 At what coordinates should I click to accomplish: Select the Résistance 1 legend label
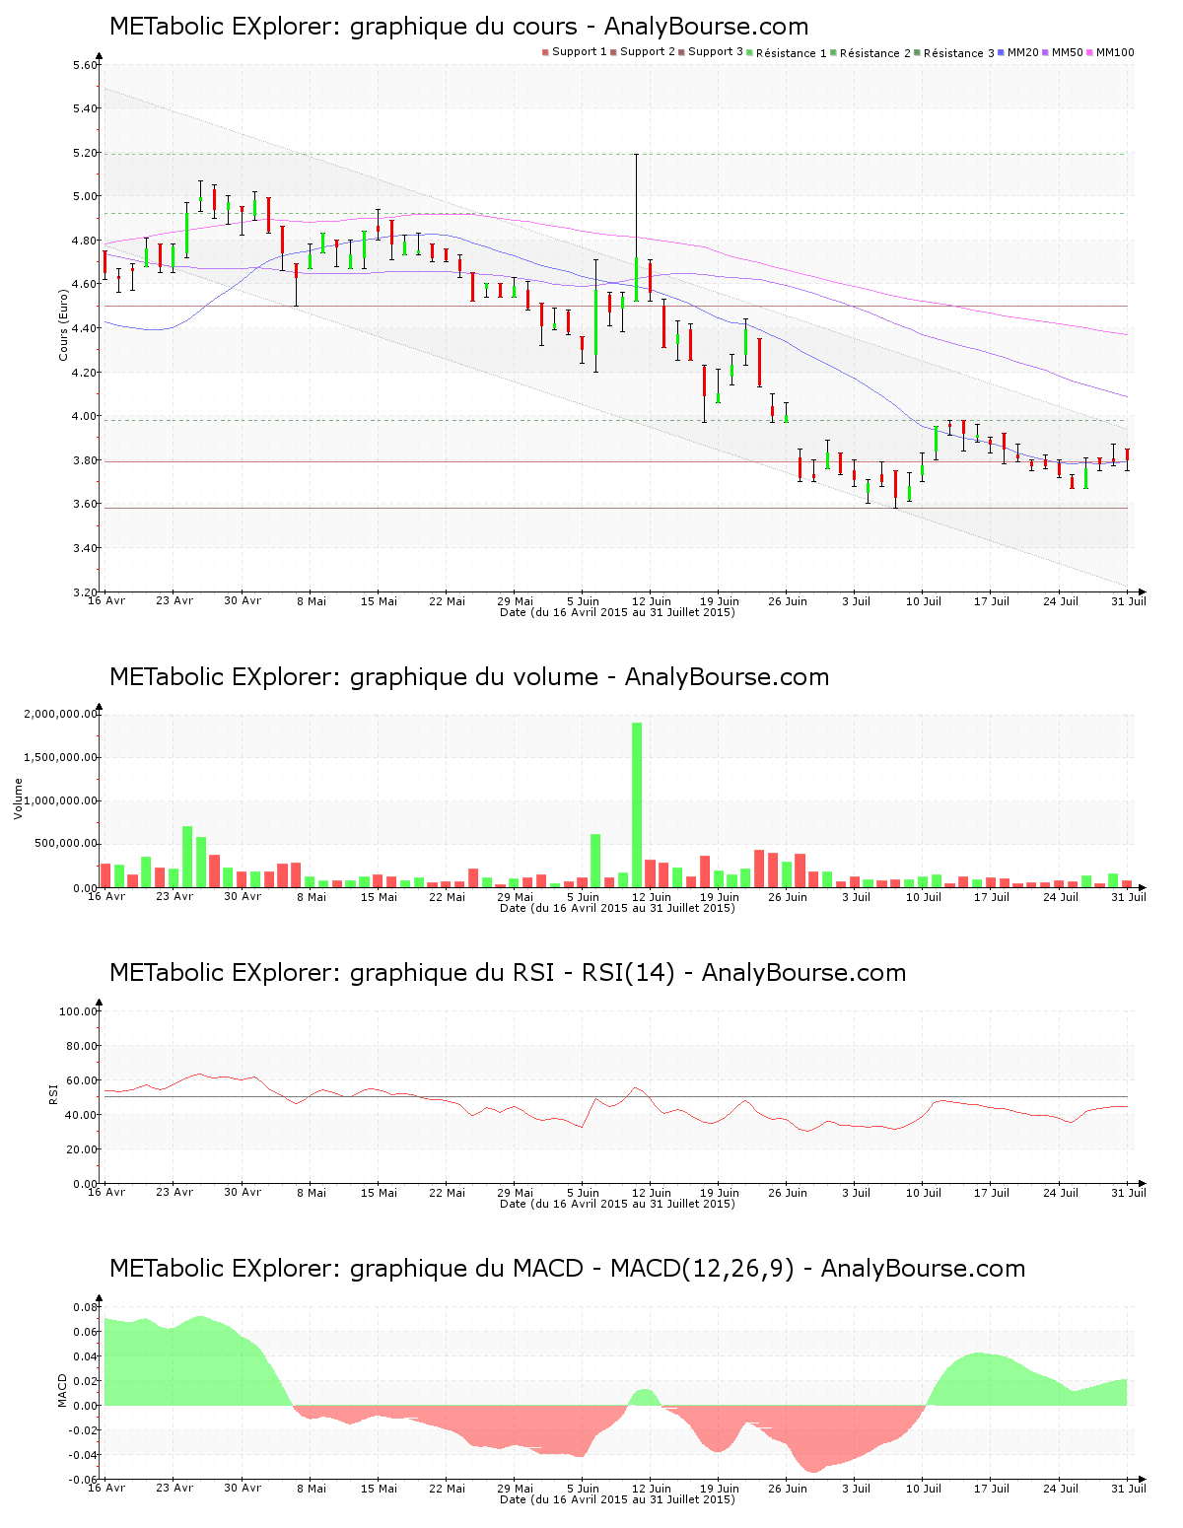[x=792, y=53]
